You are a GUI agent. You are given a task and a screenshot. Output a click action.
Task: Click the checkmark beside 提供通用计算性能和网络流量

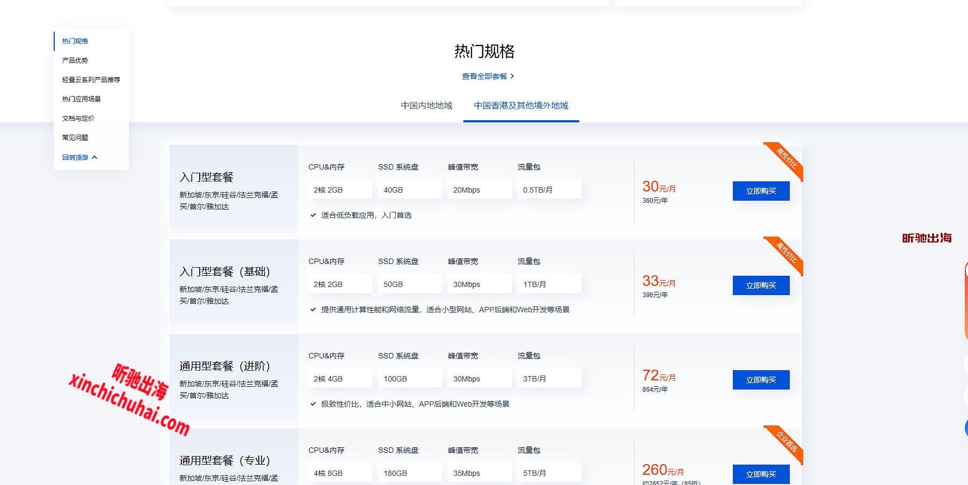coord(312,310)
